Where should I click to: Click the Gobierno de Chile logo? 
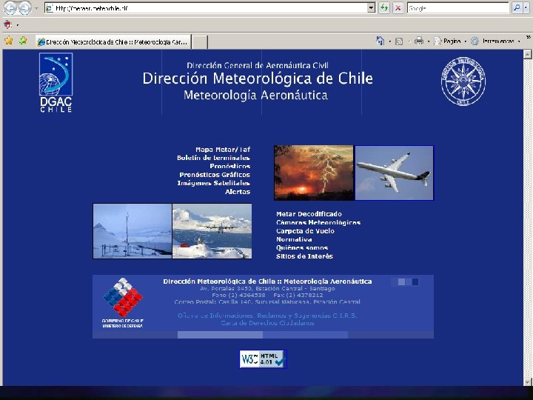point(123,303)
